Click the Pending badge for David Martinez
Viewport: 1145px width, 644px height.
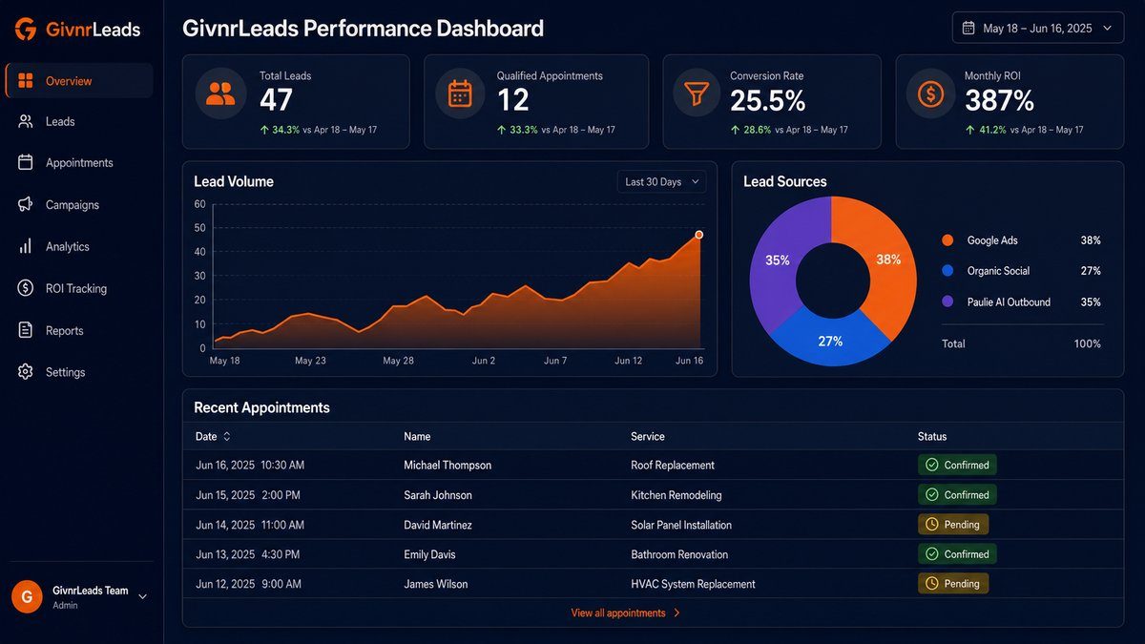(953, 524)
